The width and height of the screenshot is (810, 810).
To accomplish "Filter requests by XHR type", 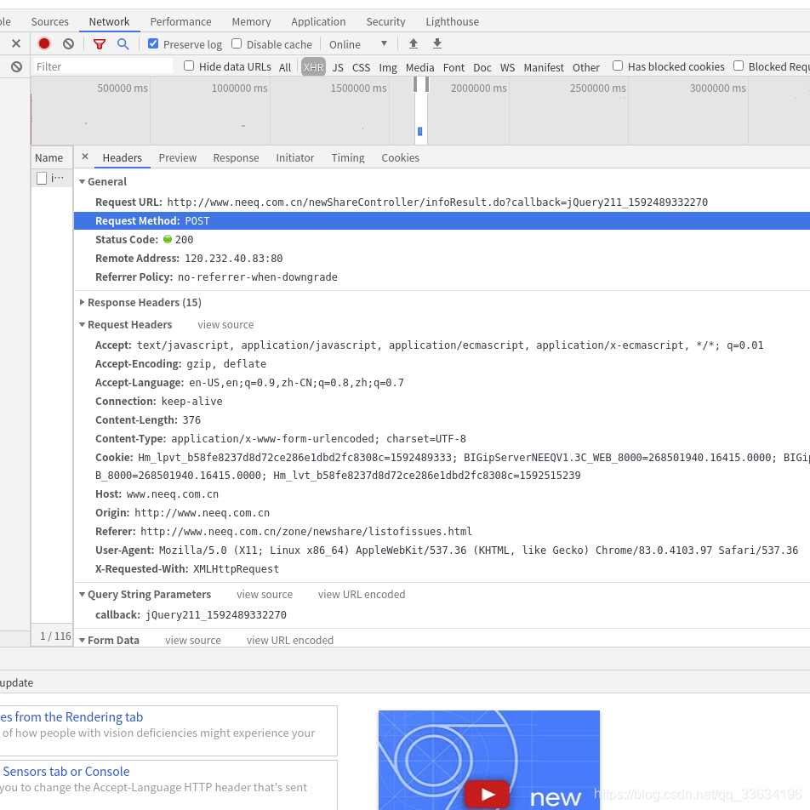I will [x=313, y=66].
